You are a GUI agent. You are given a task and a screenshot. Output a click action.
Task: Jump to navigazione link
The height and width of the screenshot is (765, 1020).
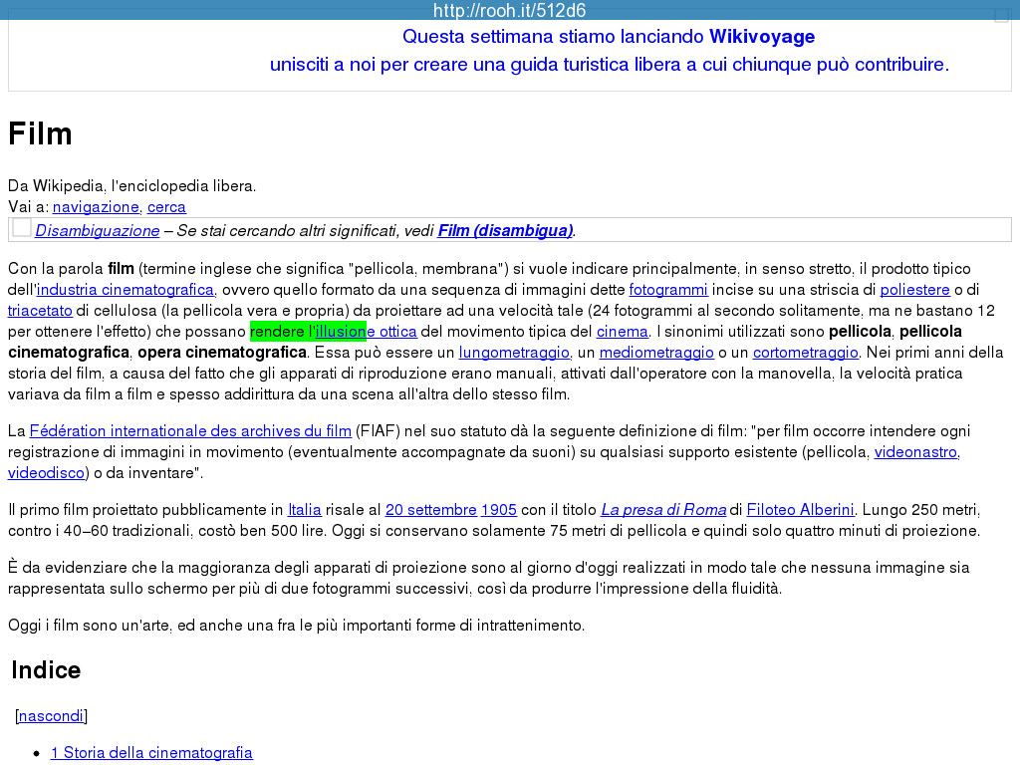coord(96,207)
